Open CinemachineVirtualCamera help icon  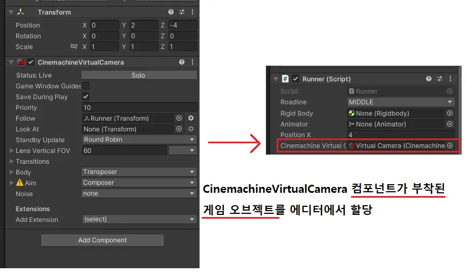point(182,62)
